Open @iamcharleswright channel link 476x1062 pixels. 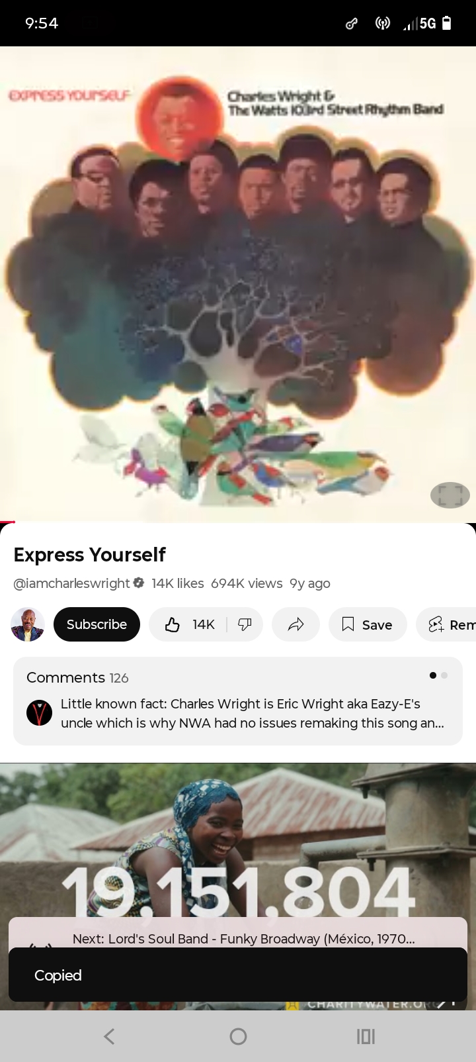(71, 583)
